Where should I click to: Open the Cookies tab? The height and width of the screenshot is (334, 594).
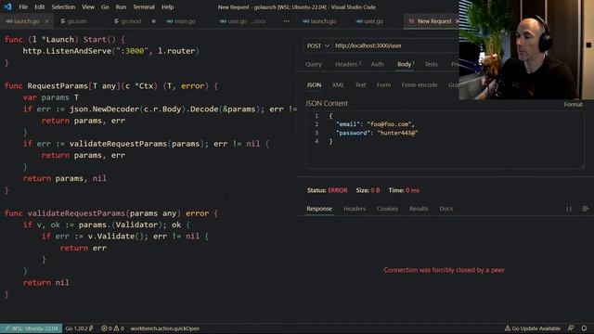[x=387, y=209]
